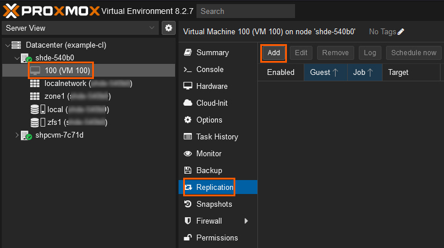444x248 pixels.
Task: Click the Edit replication button
Action: click(301, 53)
